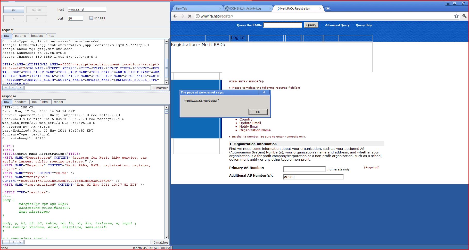Close the New Tab browser tab
The height and width of the screenshot is (250, 469).
click(220, 8)
